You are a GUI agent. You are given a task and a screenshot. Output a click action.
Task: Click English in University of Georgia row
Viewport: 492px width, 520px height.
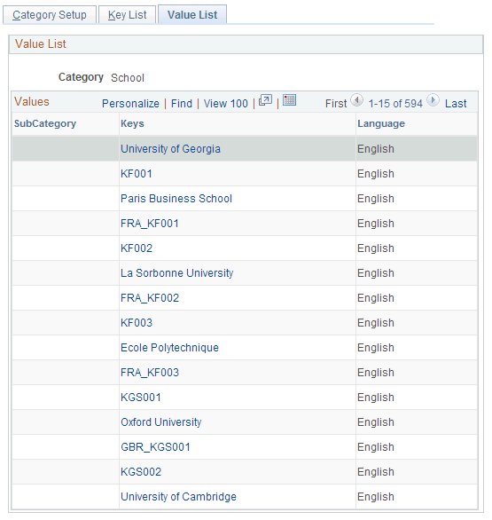376,149
